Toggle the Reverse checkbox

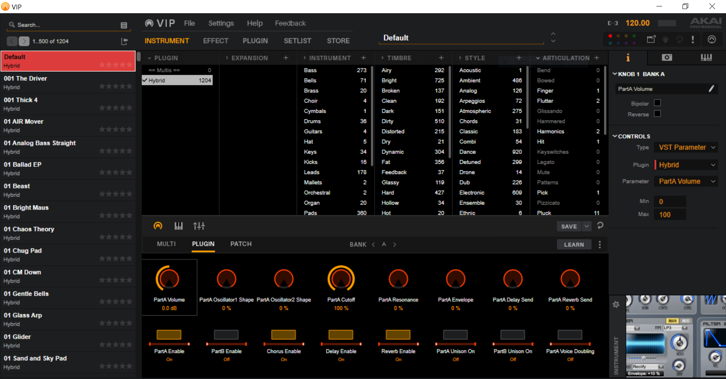pos(657,114)
